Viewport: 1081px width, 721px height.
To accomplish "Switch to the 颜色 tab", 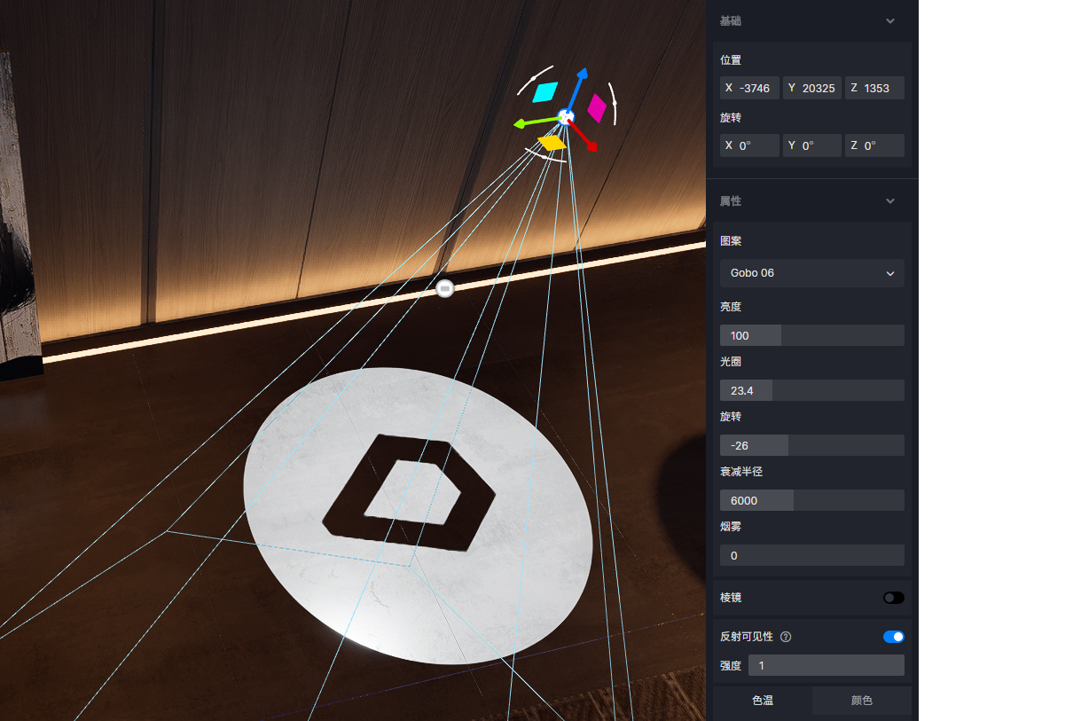I will coord(861,701).
